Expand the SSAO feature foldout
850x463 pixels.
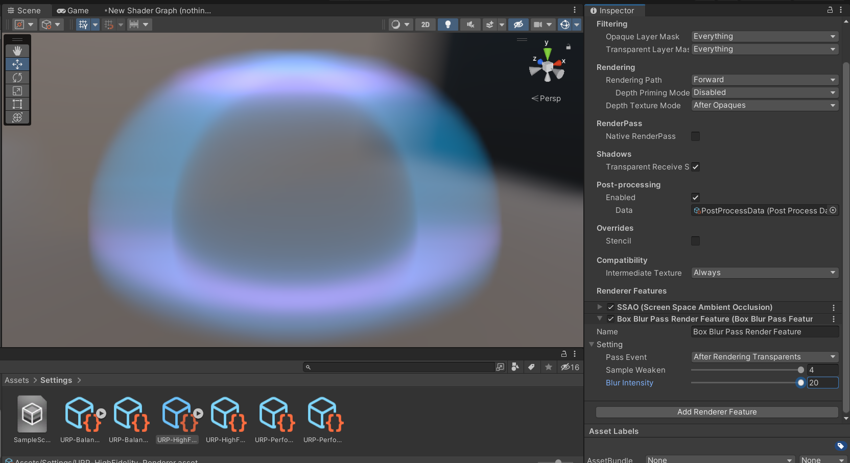tap(600, 307)
